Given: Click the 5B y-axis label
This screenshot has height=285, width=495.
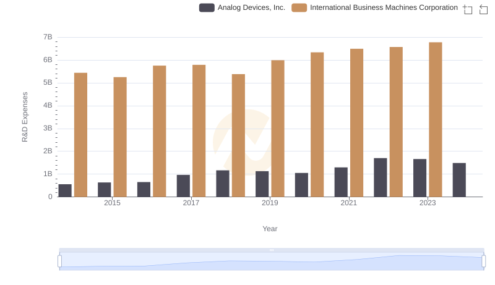Looking at the screenshot, I should pyautogui.click(x=48, y=83).
